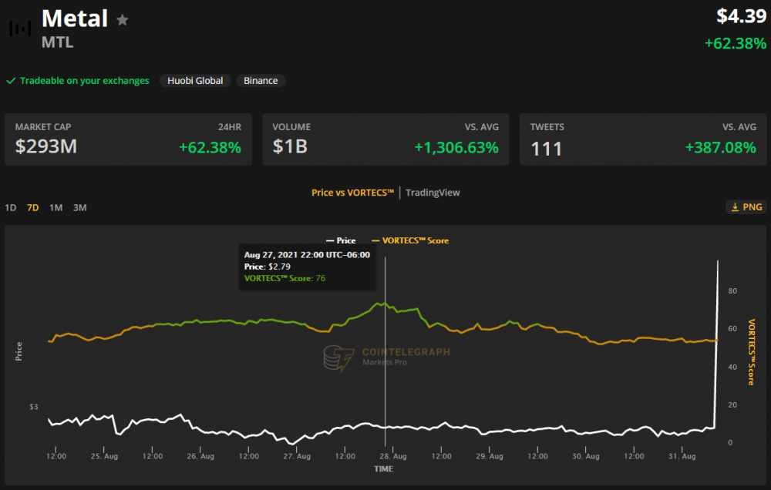Click the 25. Aug date on time axis
Viewport: 771px width, 490px height.
pyautogui.click(x=104, y=456)
